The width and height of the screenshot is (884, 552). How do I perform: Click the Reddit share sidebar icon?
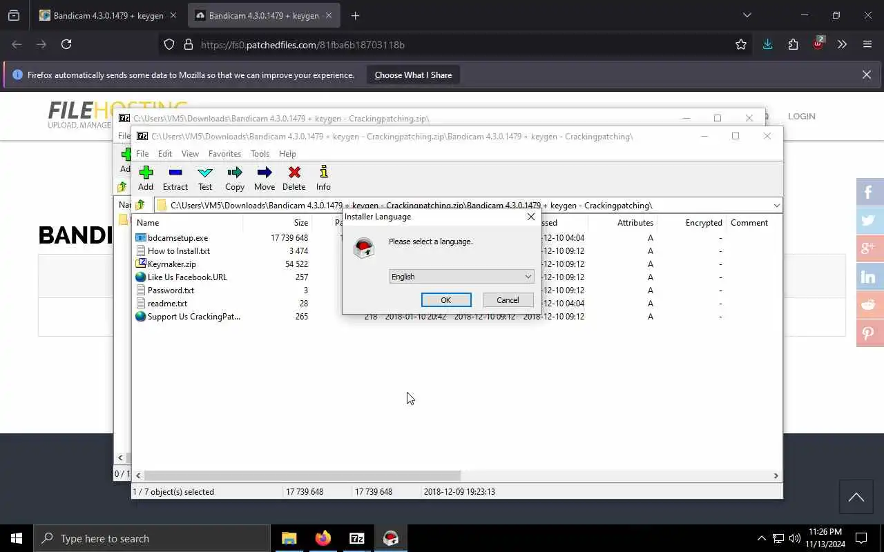(869, 305)
